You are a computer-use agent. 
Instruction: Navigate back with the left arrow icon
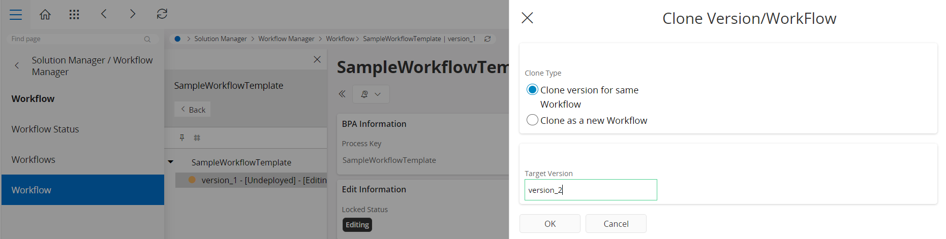tap(104, 14)
